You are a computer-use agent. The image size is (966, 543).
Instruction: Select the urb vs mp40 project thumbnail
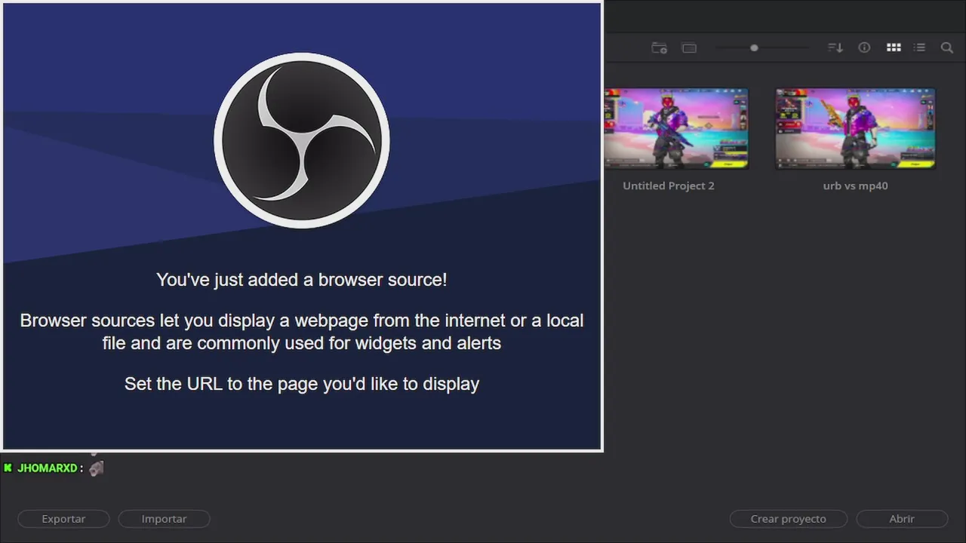click(x=855, y=128)
